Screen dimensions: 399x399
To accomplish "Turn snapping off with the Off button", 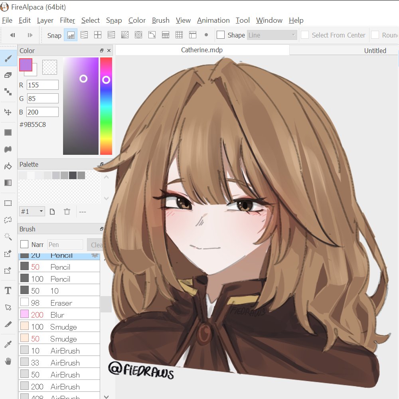I will pyautogui.click(x=70, y=35).
